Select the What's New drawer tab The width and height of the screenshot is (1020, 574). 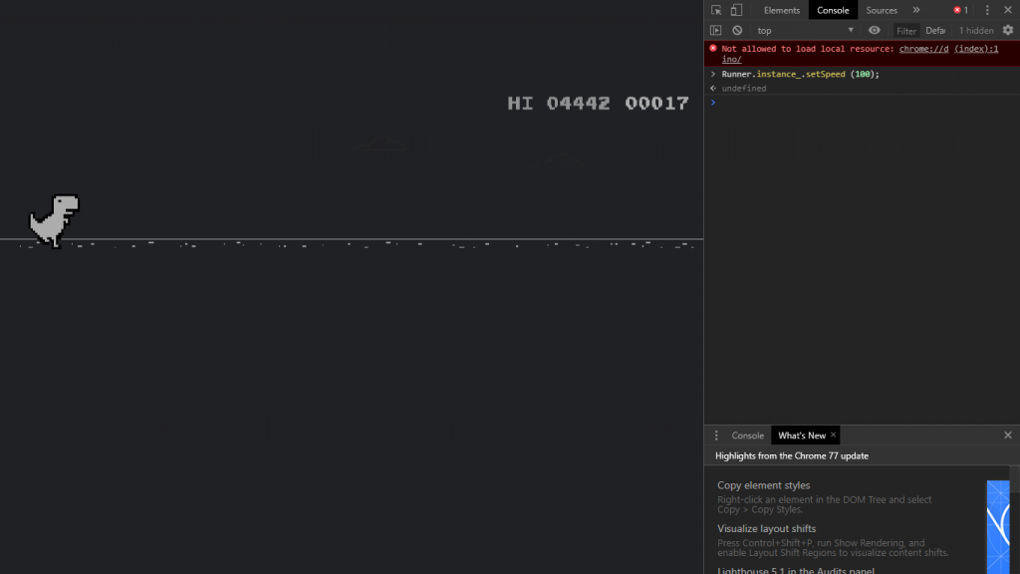click(x=802, y=435)
